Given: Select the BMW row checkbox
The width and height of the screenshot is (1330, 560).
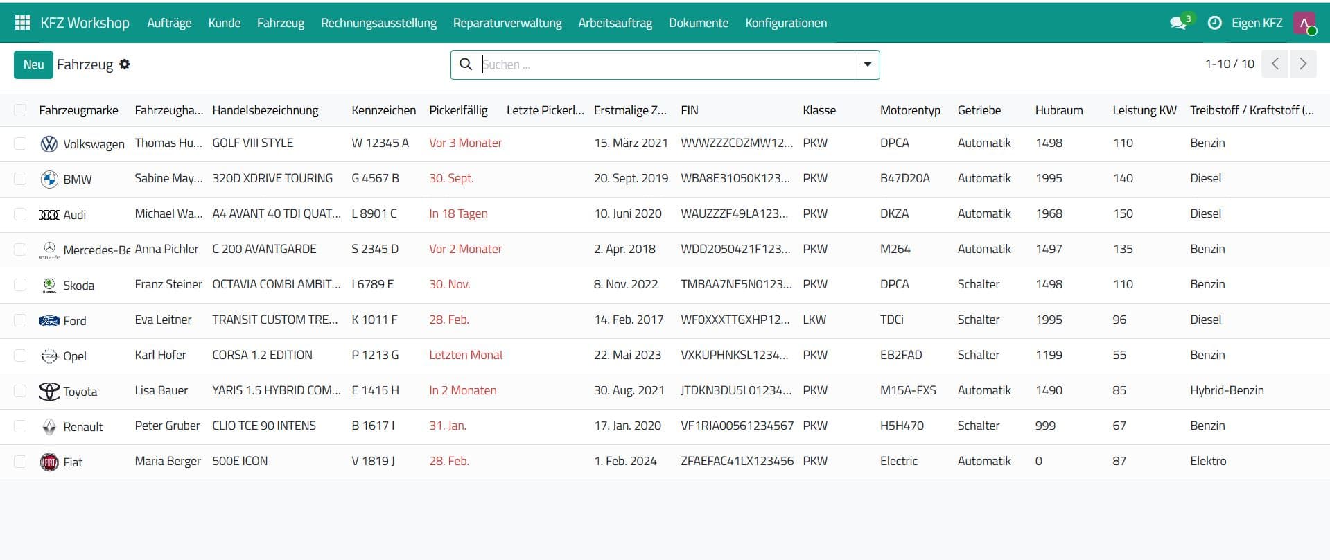Looking at the screenshot, I should (20, 179).
